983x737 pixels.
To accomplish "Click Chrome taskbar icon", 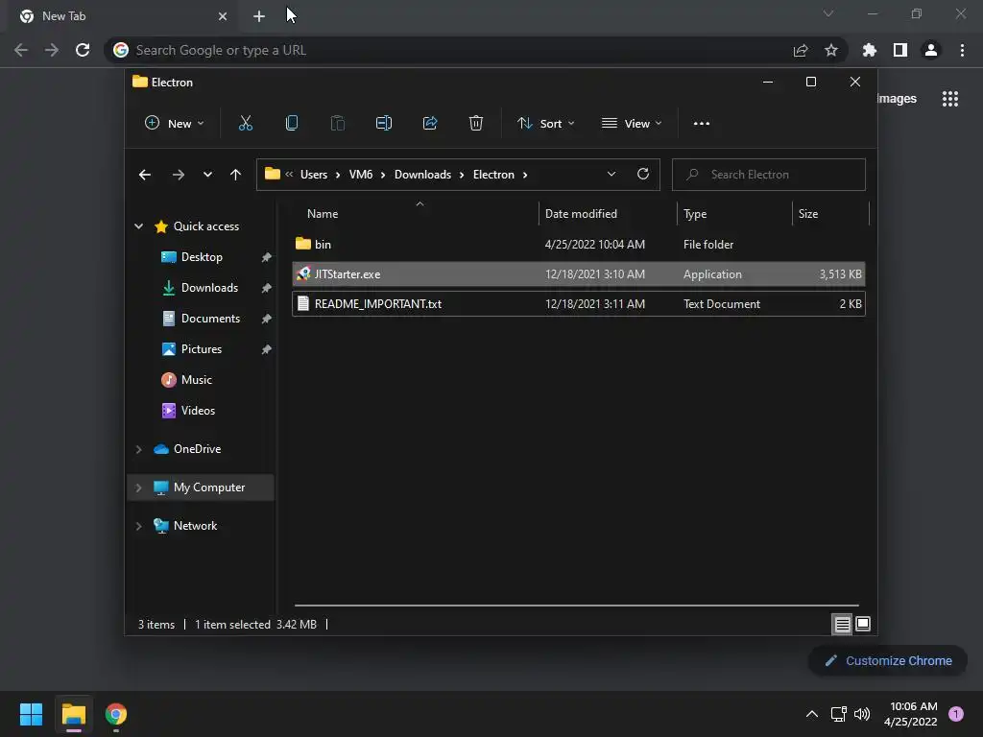I will click(116, 714).
